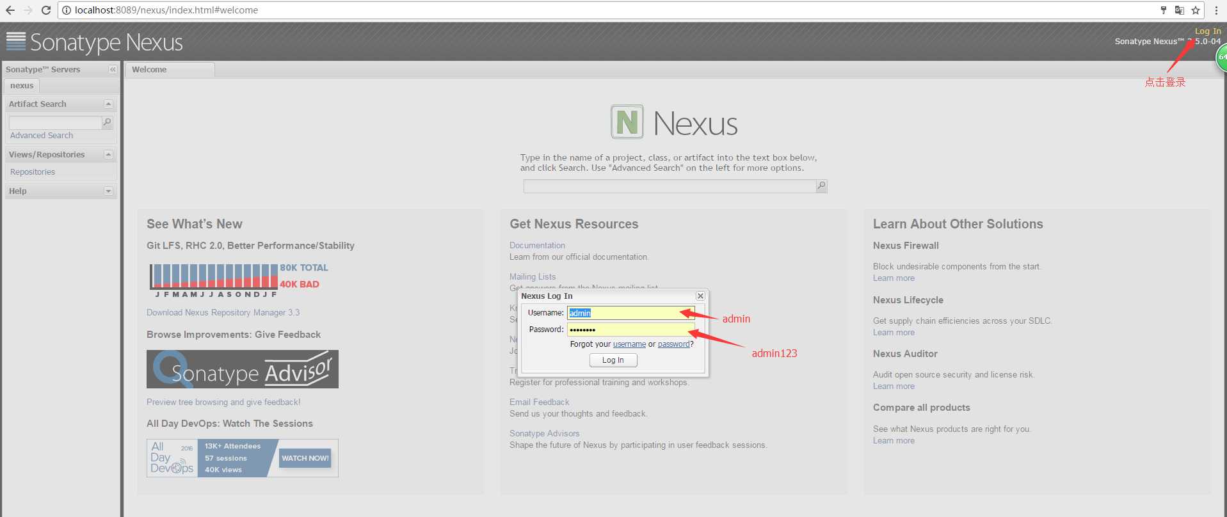
Task: Focus the browser address bar URL
Action: click(x=166, y=10)
